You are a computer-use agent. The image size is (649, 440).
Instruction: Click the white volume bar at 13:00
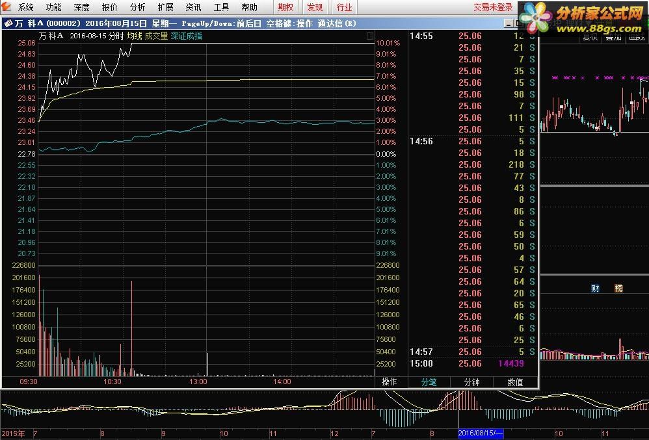207,365
